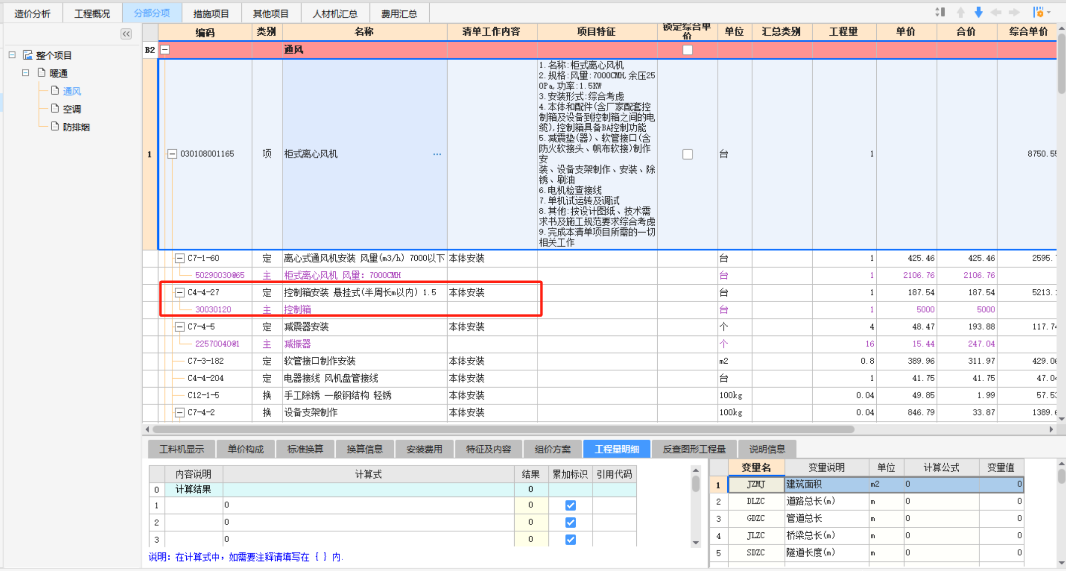This screenshot has height=571, width=1066.
Task: Collapse the 整个项目 tree node
Action: pyautogui.click(x=12, y=55)
